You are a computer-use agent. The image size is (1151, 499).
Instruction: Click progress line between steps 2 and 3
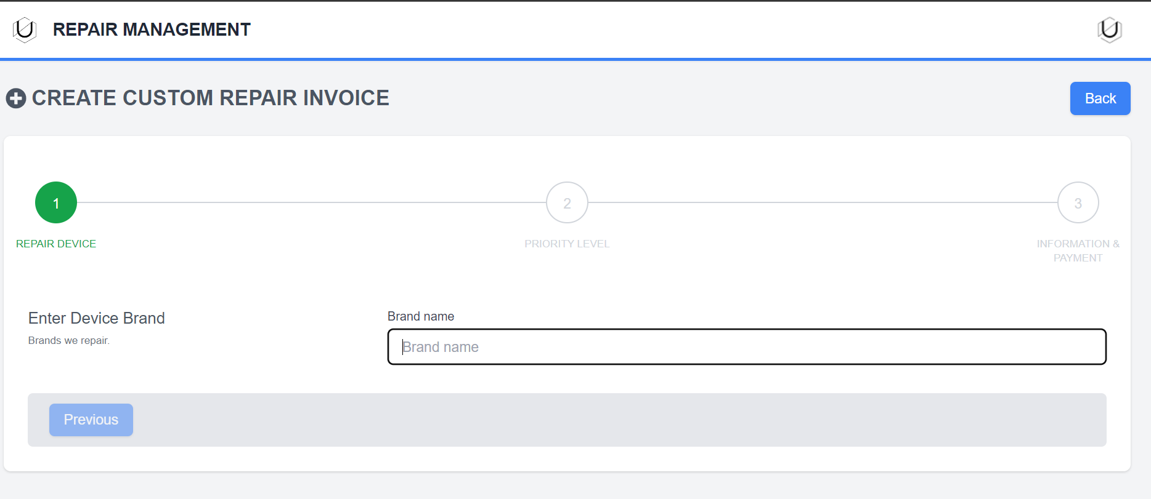823,202
